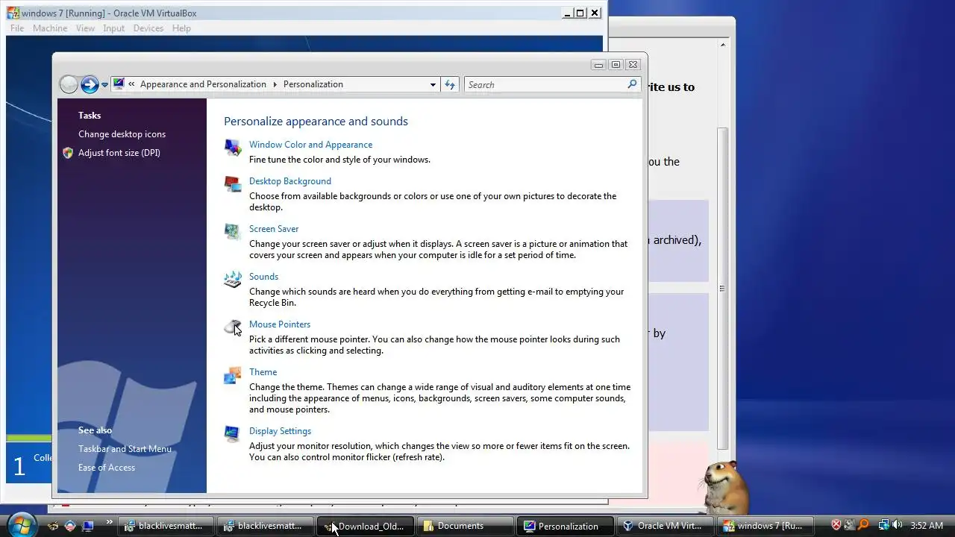Open Ease of Access link
Image resolution: width=955 pixels, height=537 pixels.
pos(107,468)
